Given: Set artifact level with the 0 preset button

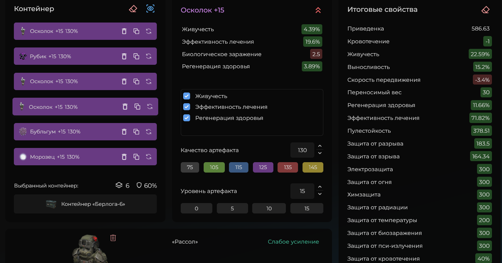Looking at the screenshot, I should [x=196, y=208].
